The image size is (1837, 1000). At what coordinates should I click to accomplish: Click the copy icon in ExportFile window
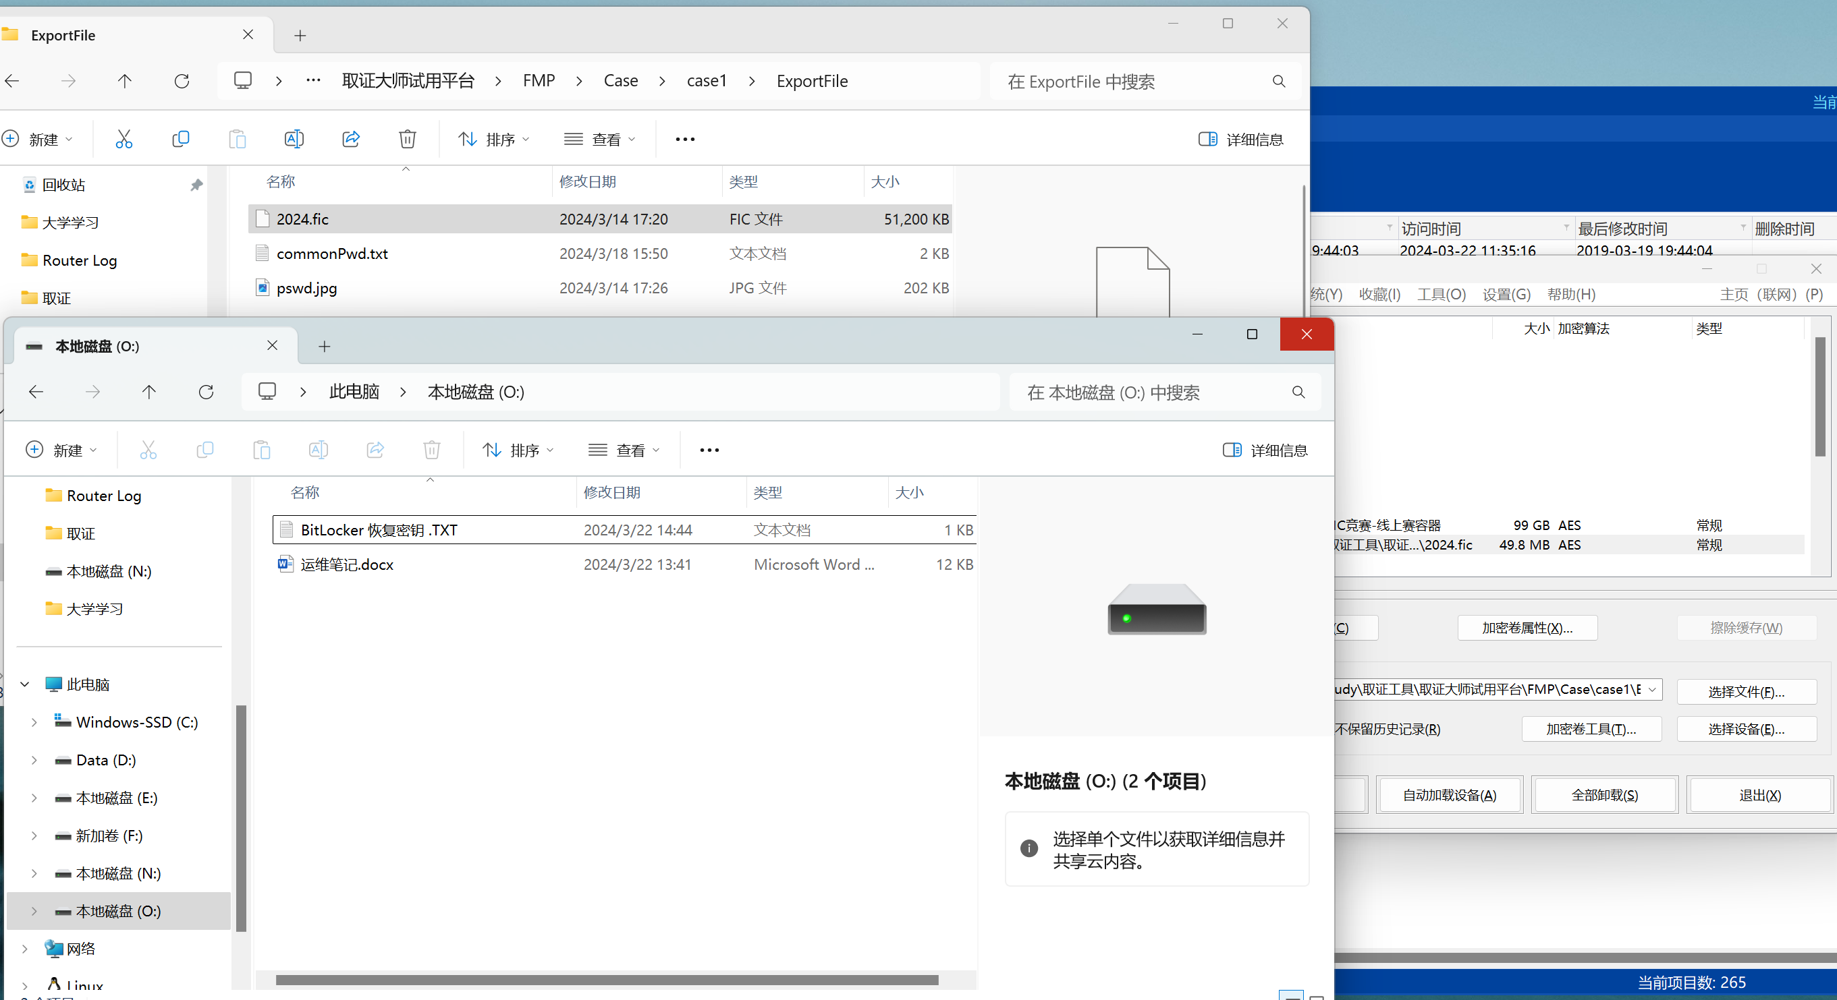tap(180, 139)
